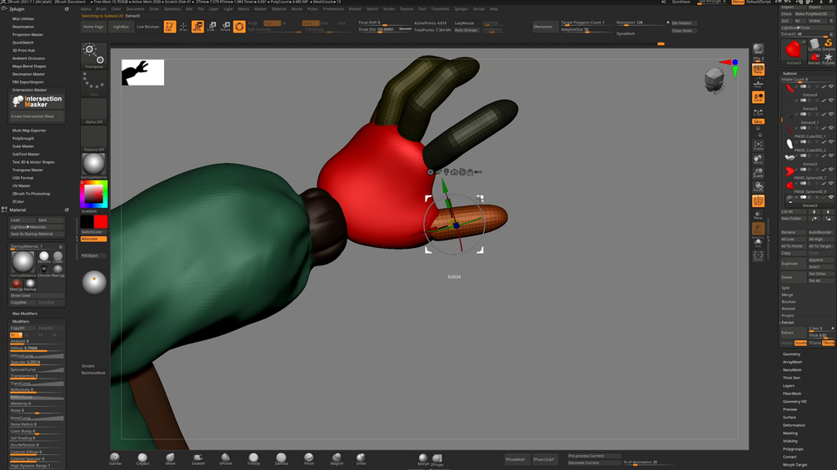Toggle Local symmetry button

758,97
